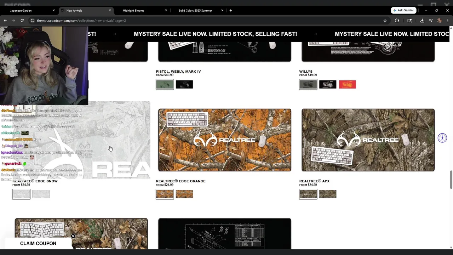Click the page's vertical scrollbar thumb

coord(451,180)
